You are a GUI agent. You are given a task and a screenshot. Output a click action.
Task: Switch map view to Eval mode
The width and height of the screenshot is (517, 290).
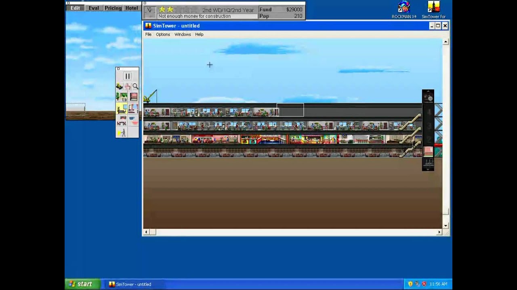[94, 8]
